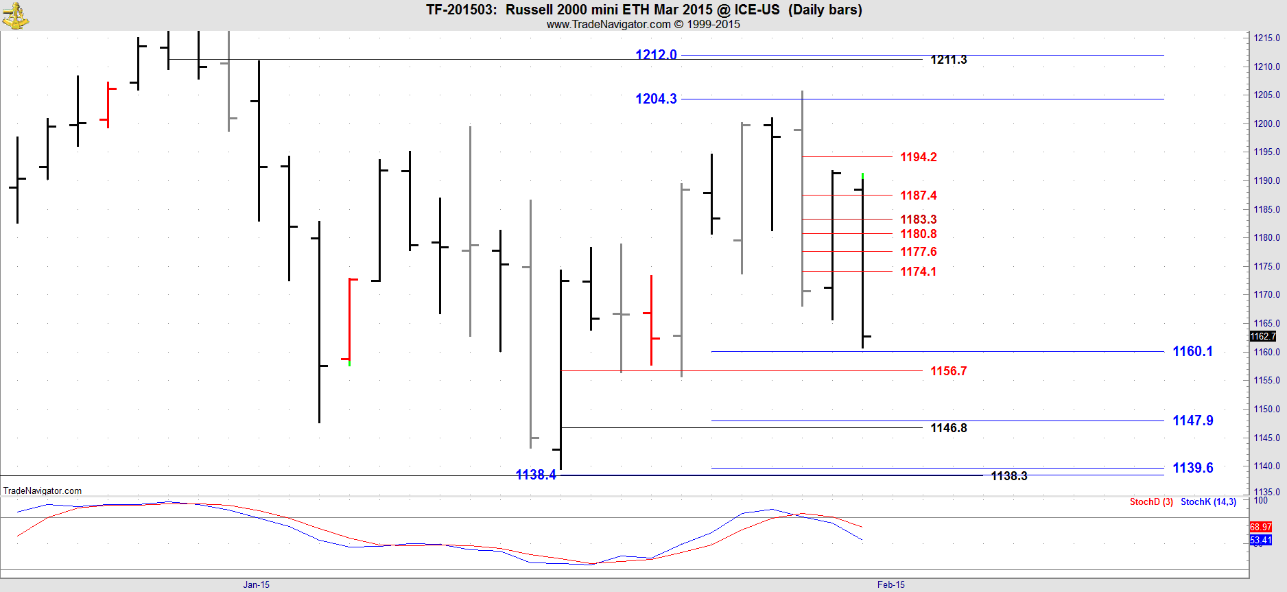
Task: Select the Russell 2000 mini chart title
Action: point(643,10)
